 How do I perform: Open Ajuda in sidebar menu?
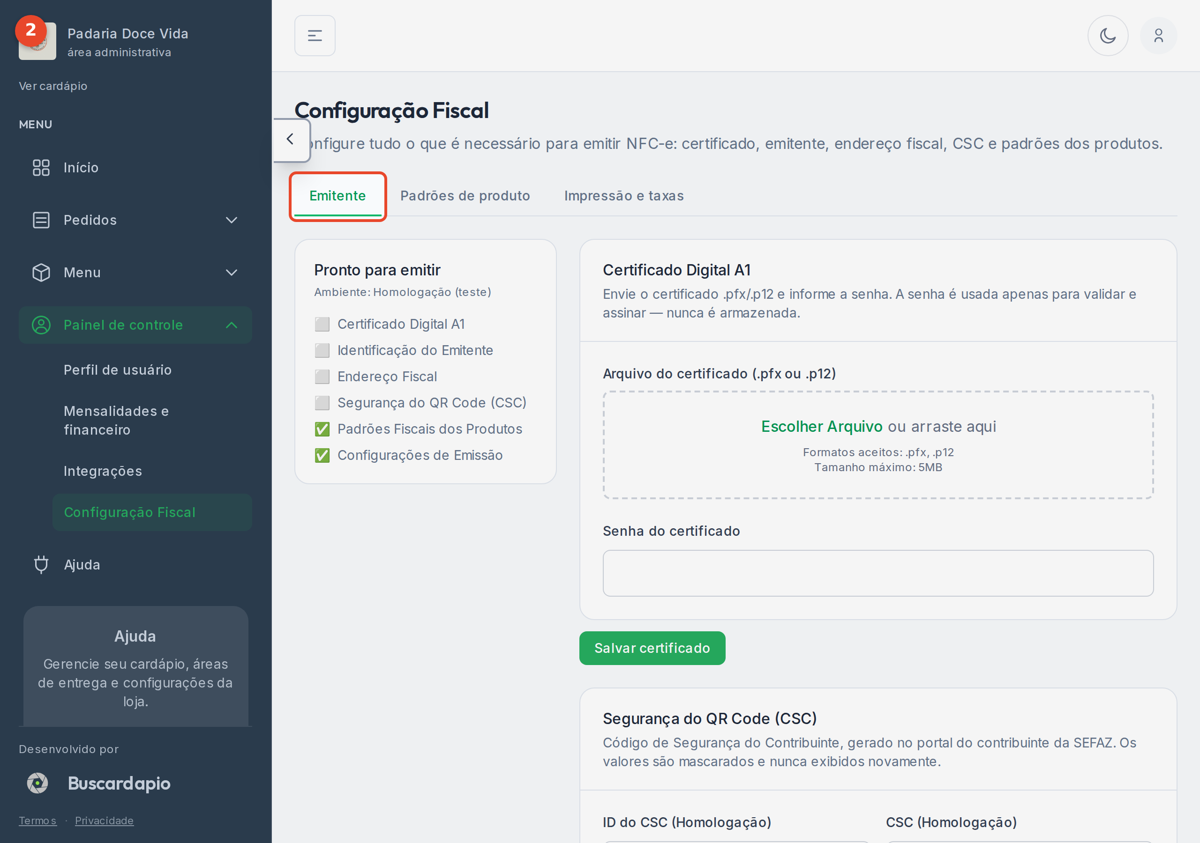[x=135, y=565]
